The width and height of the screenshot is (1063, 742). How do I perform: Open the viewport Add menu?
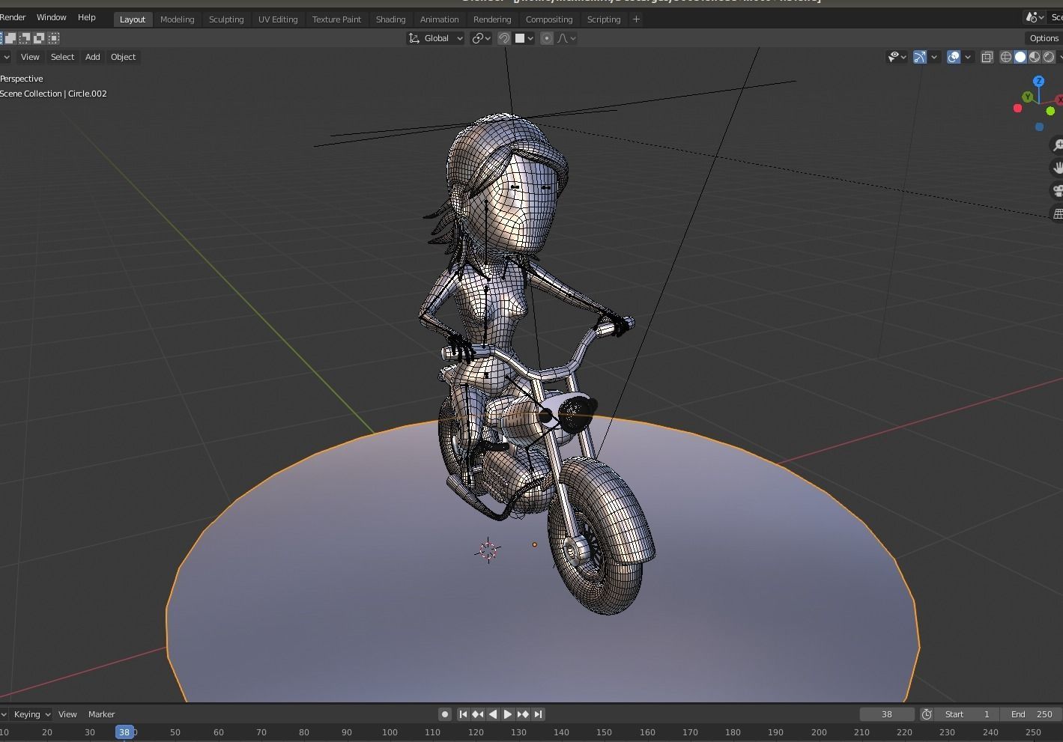[x=92, y=57]
